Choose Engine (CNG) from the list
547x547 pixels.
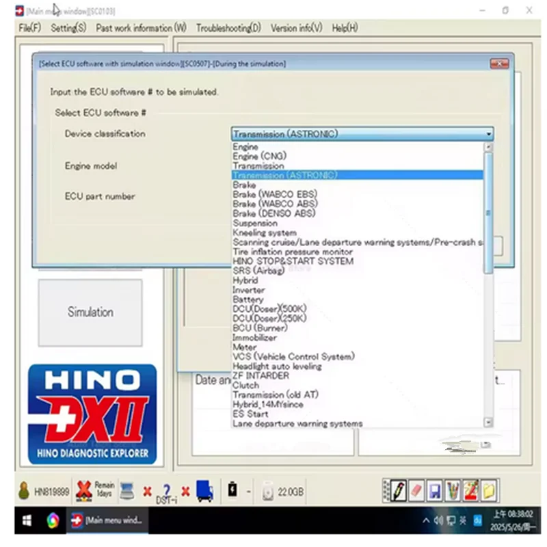coord(358,156)
